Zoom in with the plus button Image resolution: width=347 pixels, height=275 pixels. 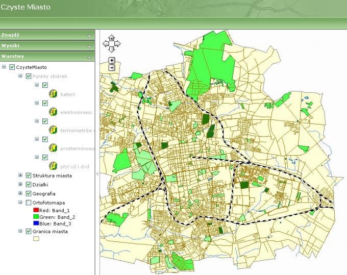(112, 60)
